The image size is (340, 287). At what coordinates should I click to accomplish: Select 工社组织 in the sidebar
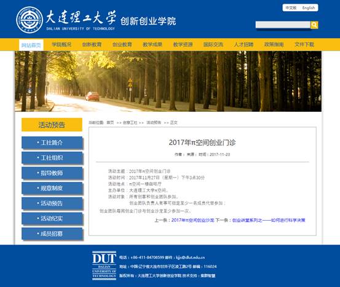pos(52,158)
